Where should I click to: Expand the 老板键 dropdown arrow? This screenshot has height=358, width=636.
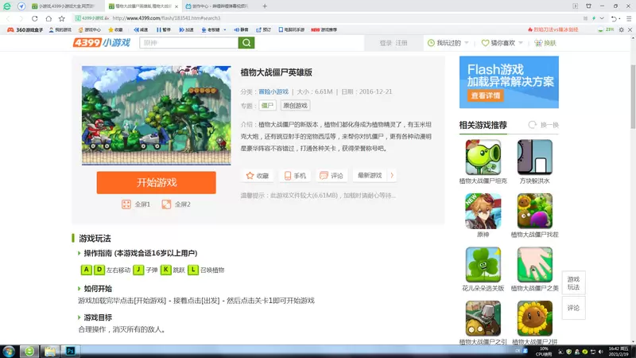click(225, 29)
